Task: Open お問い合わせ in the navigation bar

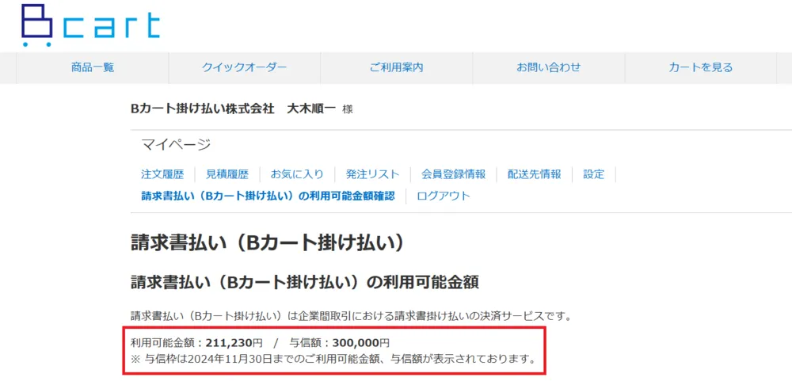Action: pos(549,67)
